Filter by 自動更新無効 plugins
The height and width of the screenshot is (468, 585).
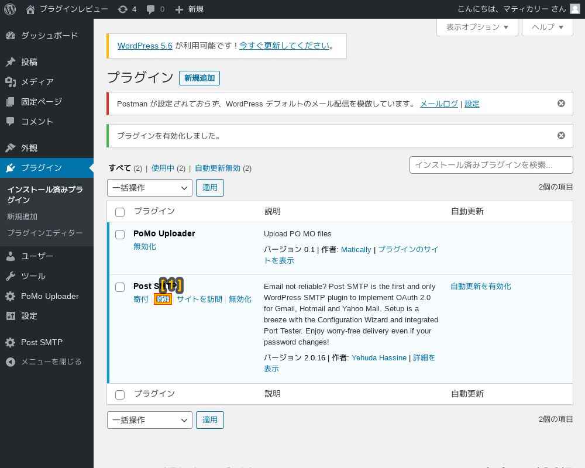[218, 168]
